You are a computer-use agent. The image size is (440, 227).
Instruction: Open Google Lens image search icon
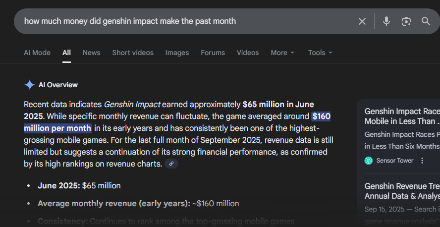pos(406,21)
